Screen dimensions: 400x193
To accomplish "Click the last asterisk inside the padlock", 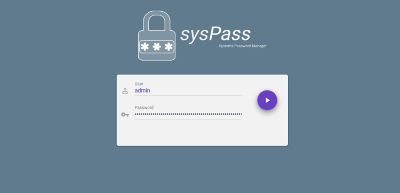I will (x=169, y=47).
